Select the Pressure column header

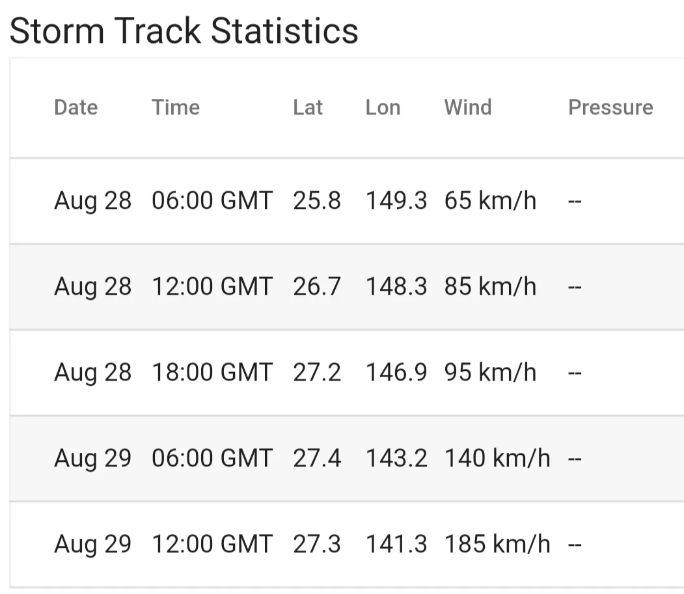610,107
